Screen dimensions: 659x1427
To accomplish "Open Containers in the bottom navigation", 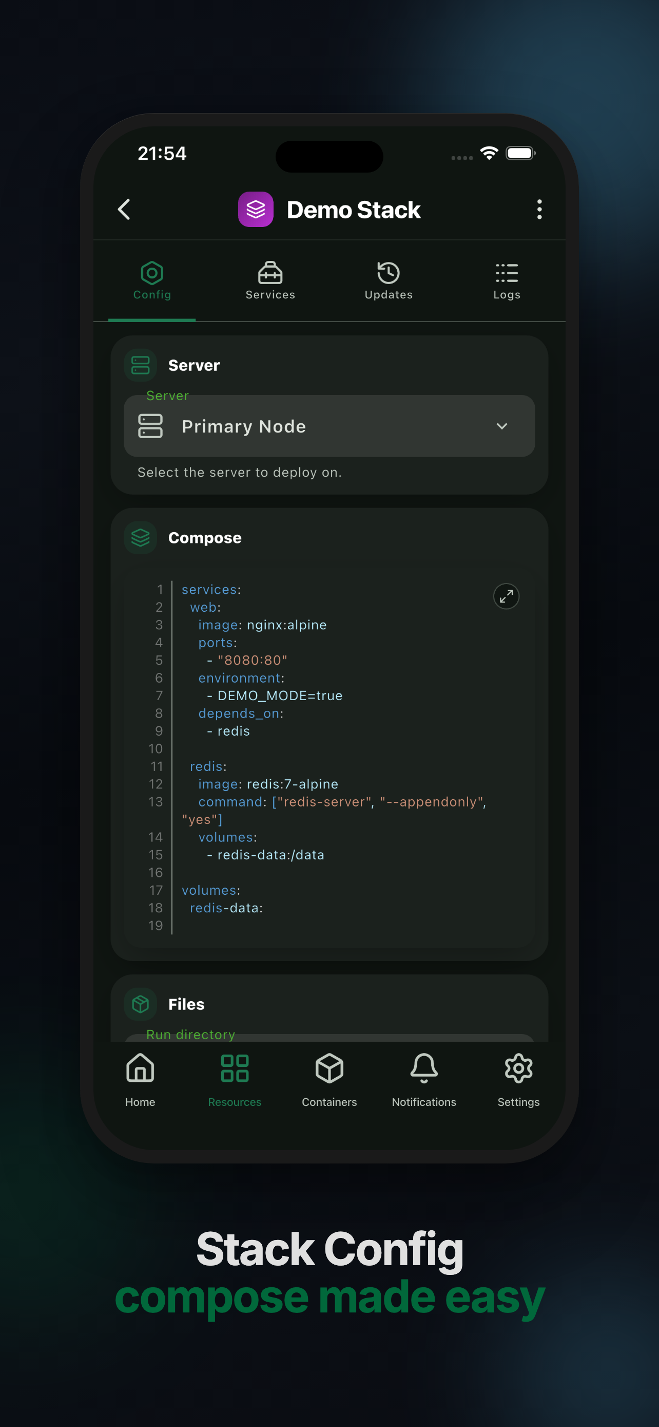I will [x=329, y=1080].
